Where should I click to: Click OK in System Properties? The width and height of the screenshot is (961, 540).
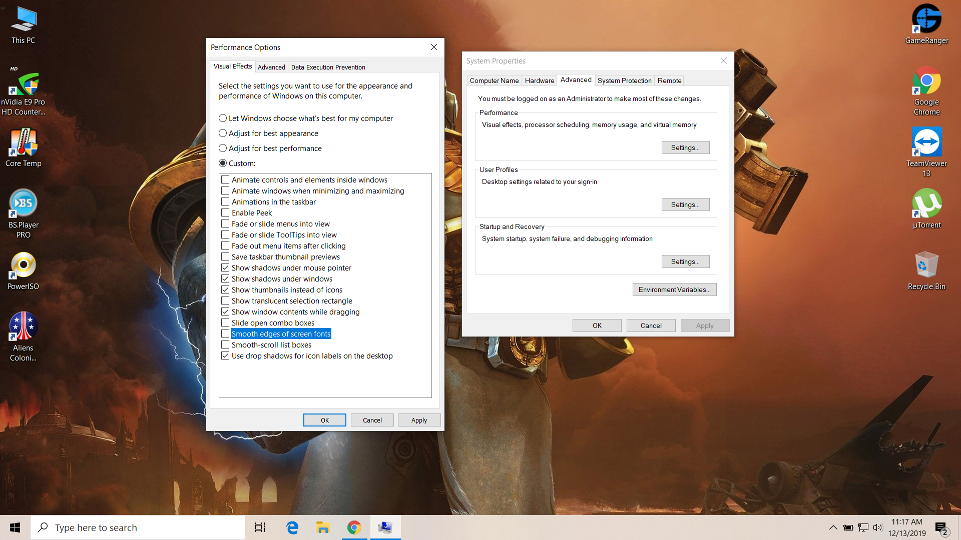point(597,325)
